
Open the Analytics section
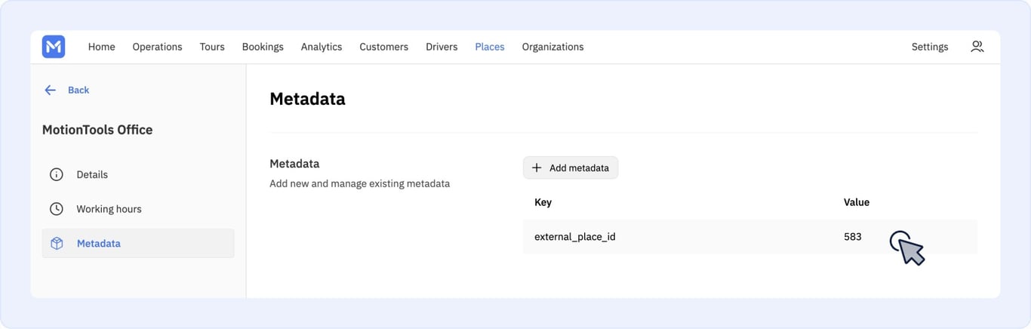(x=322, y=47)
